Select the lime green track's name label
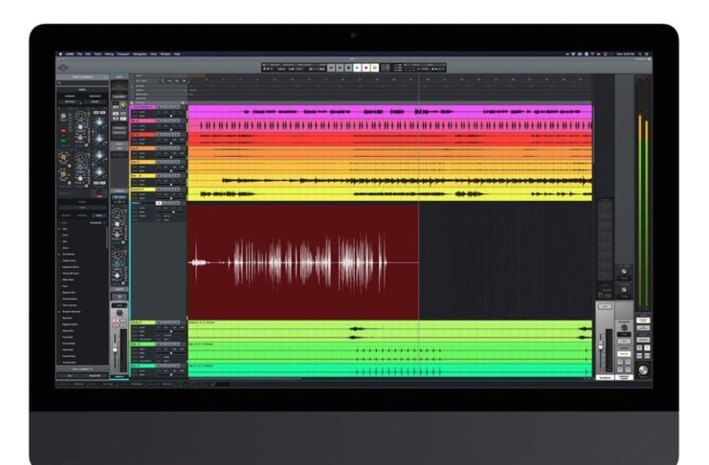The image size is (709, 465). [143, 322]
